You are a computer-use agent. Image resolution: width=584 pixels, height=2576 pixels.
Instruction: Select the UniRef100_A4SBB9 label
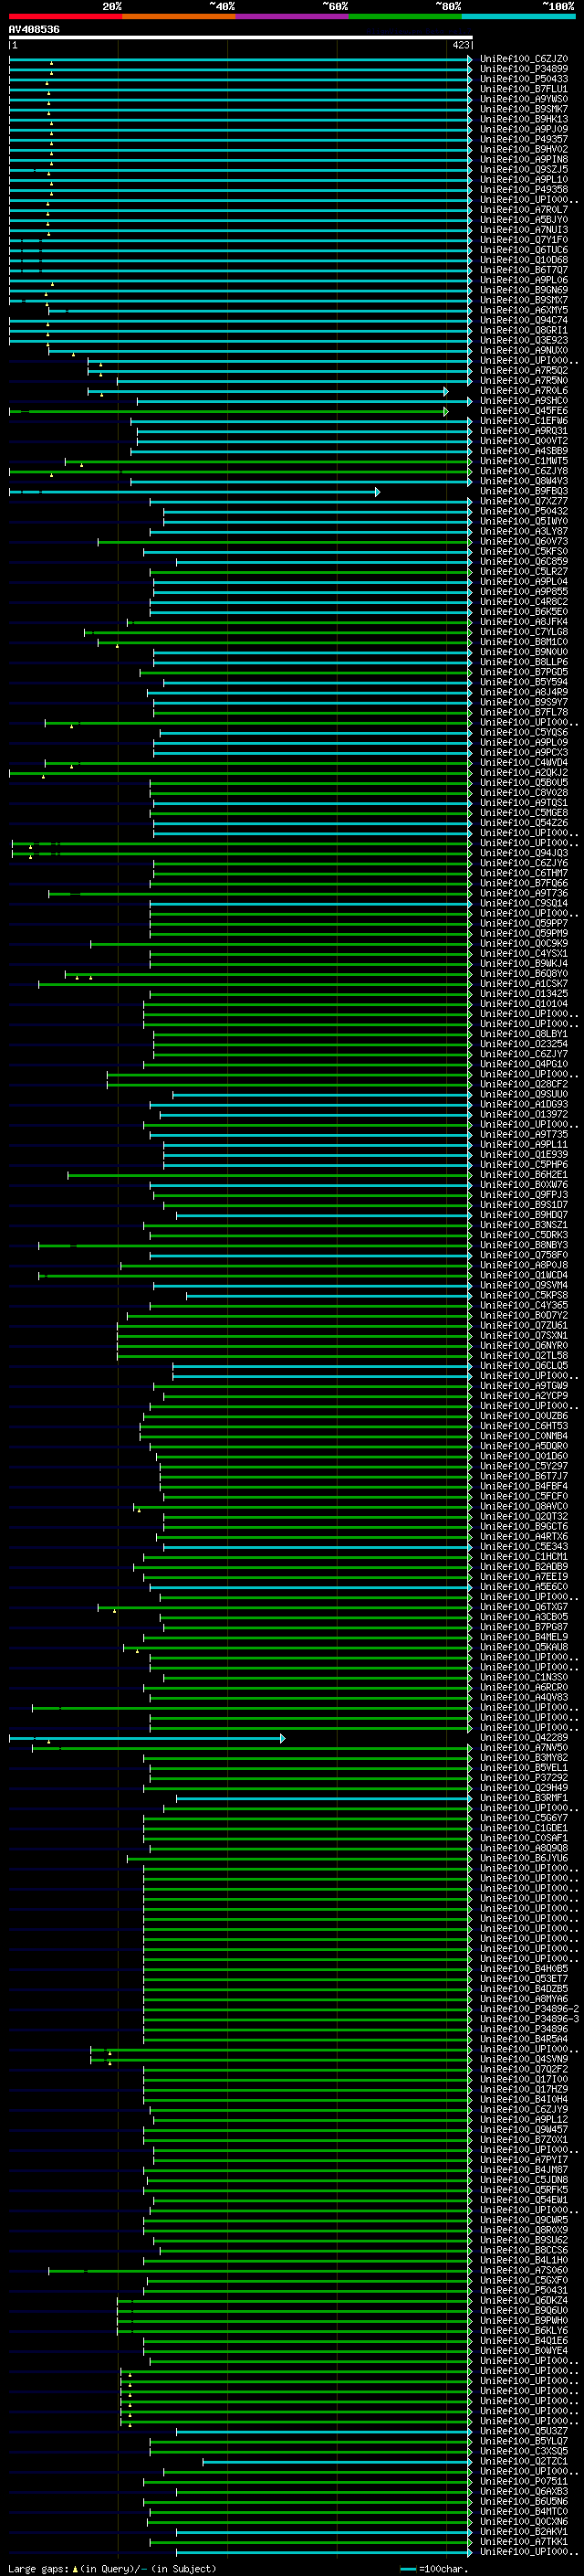coord(524,451)
